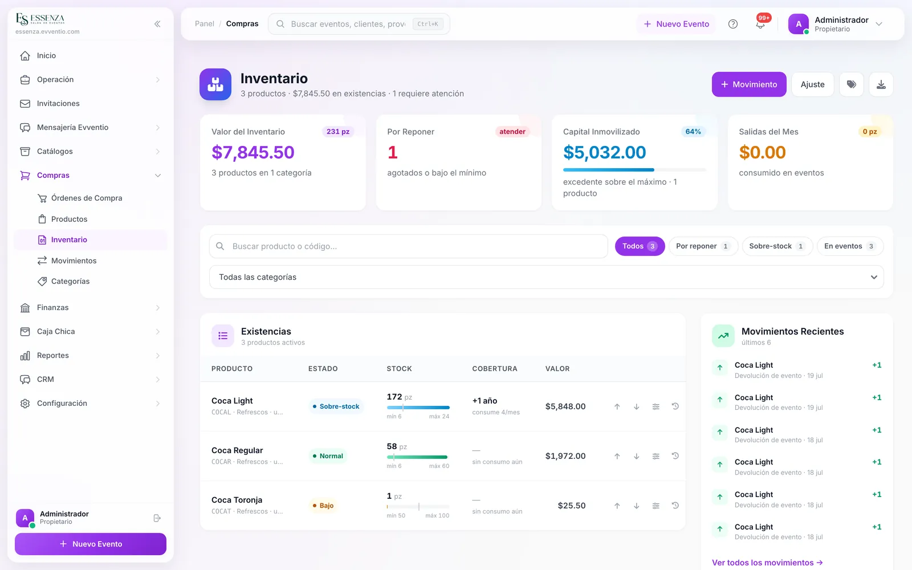Screen dimensions: 912x570
Task: Open the Administrador account dropdown chevron
Action: [x=879, y=24]
